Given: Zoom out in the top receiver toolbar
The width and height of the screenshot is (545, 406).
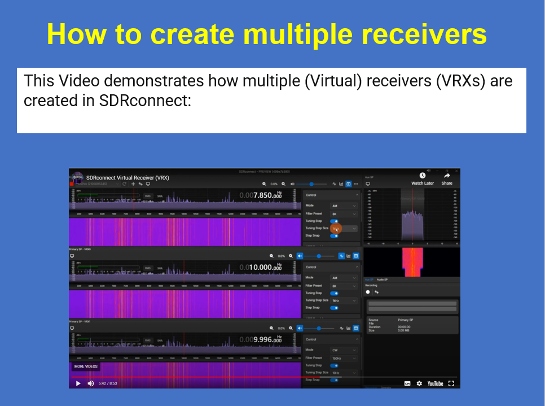Looking at the screenshot, I should [264, 184].
